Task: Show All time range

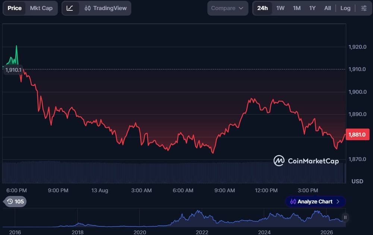Action: point(327,8)
